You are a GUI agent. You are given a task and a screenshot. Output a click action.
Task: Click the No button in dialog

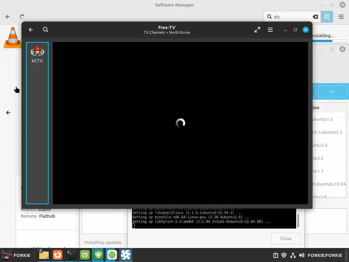[332, 91]
